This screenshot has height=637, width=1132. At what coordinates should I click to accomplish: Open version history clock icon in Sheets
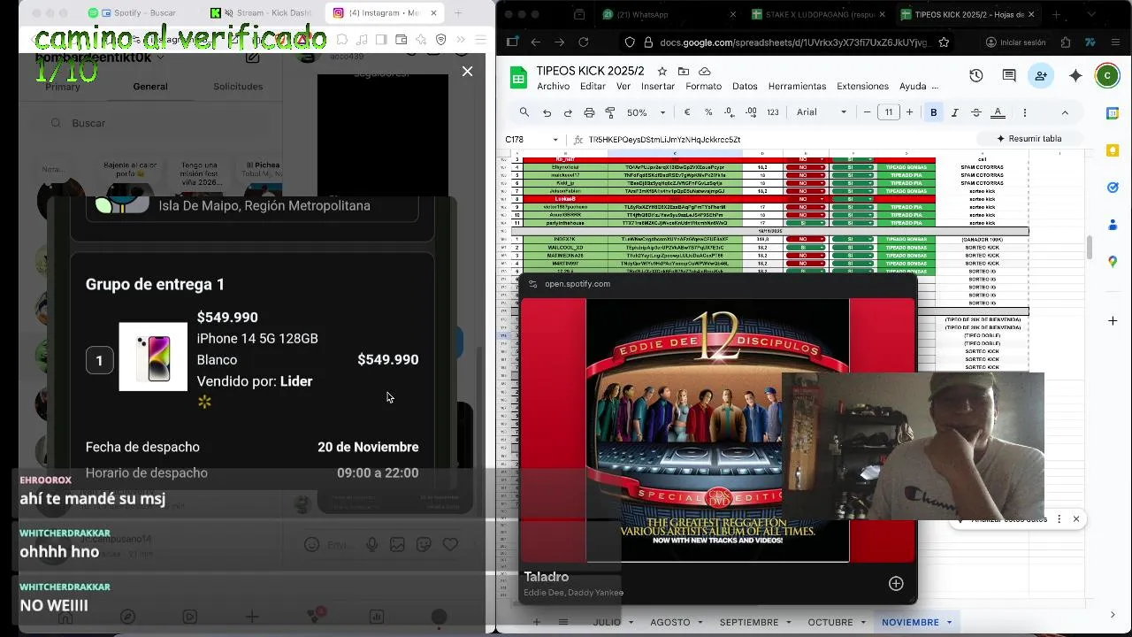976,76
